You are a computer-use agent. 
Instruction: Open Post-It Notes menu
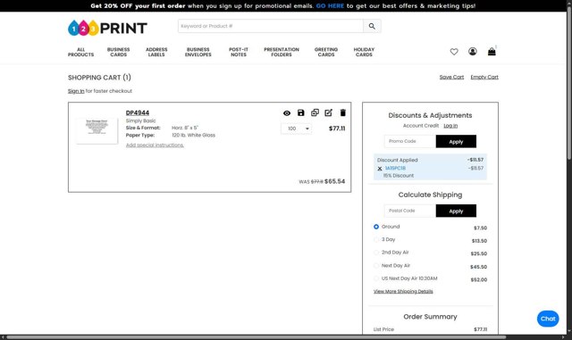coord(239,52)
